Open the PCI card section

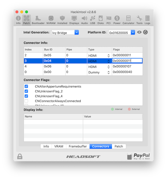109,20
